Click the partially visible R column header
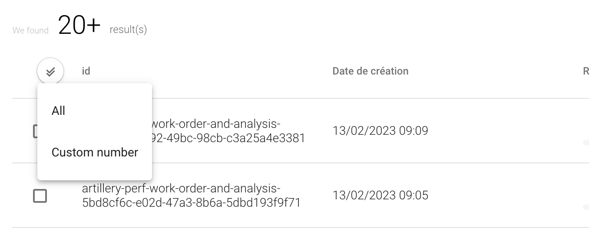 (x=586, y=71)
